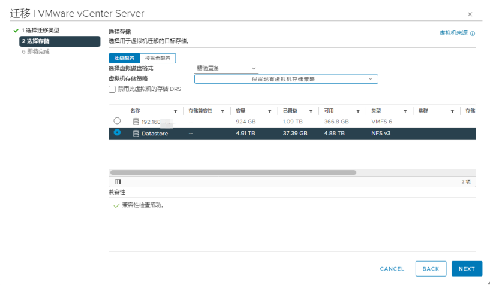Image resolution: width=490 pixels, height=285 pixels.
Task: Close the migration dialog with the X
Action: tap(470, 14)
